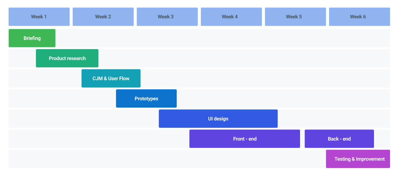Viewport: 399px width, 176px height.
Task: Open the green Briefing task bar
Action: click(x=32, y=38)
